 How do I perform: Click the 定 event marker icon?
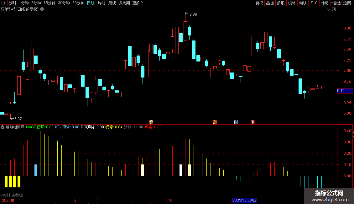pyautogui.click(x=215, y=122)
